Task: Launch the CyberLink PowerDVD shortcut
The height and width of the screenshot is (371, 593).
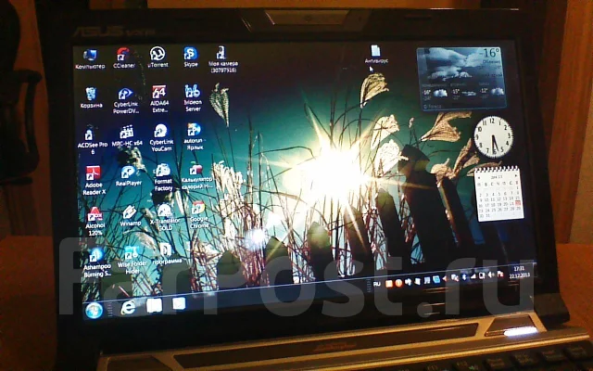Action: point(126,100)
